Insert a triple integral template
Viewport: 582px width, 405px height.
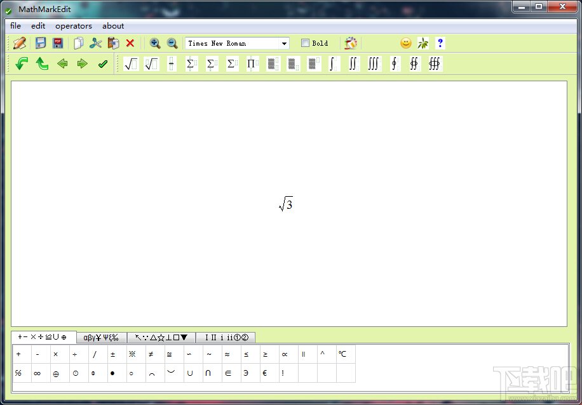(374, 63)
